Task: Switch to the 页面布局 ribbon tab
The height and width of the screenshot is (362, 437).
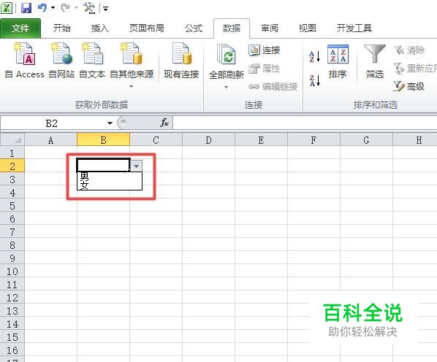Action: [147, 28]
